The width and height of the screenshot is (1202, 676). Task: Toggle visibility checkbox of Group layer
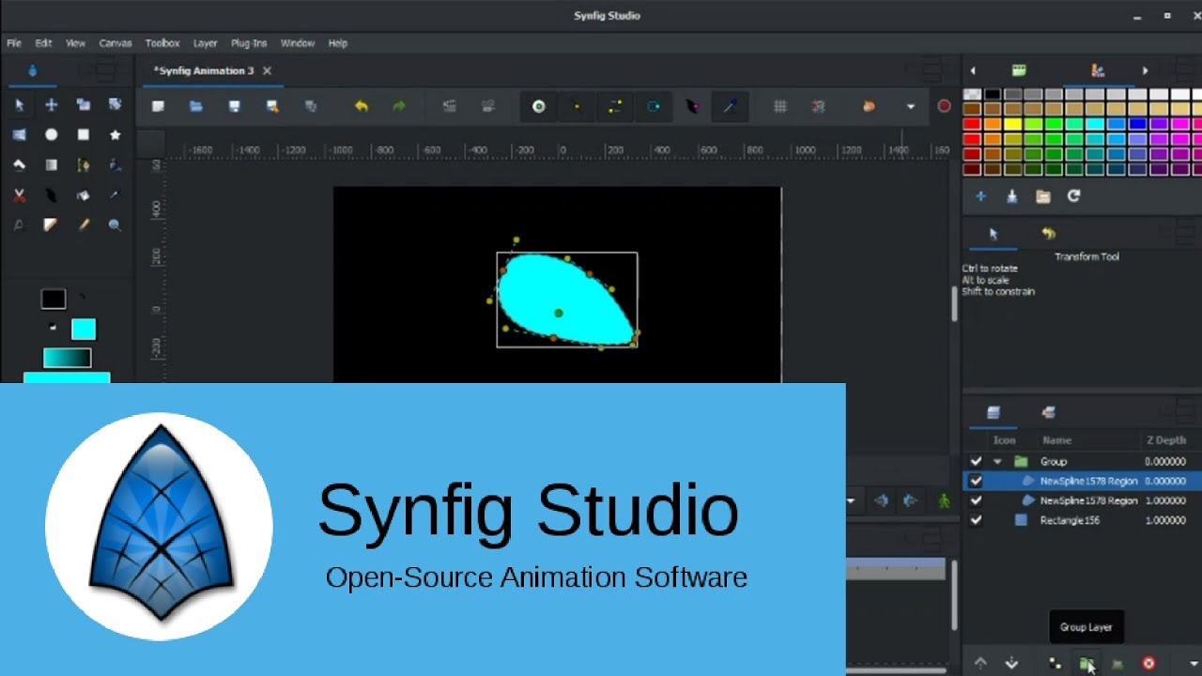pos(976,461)
